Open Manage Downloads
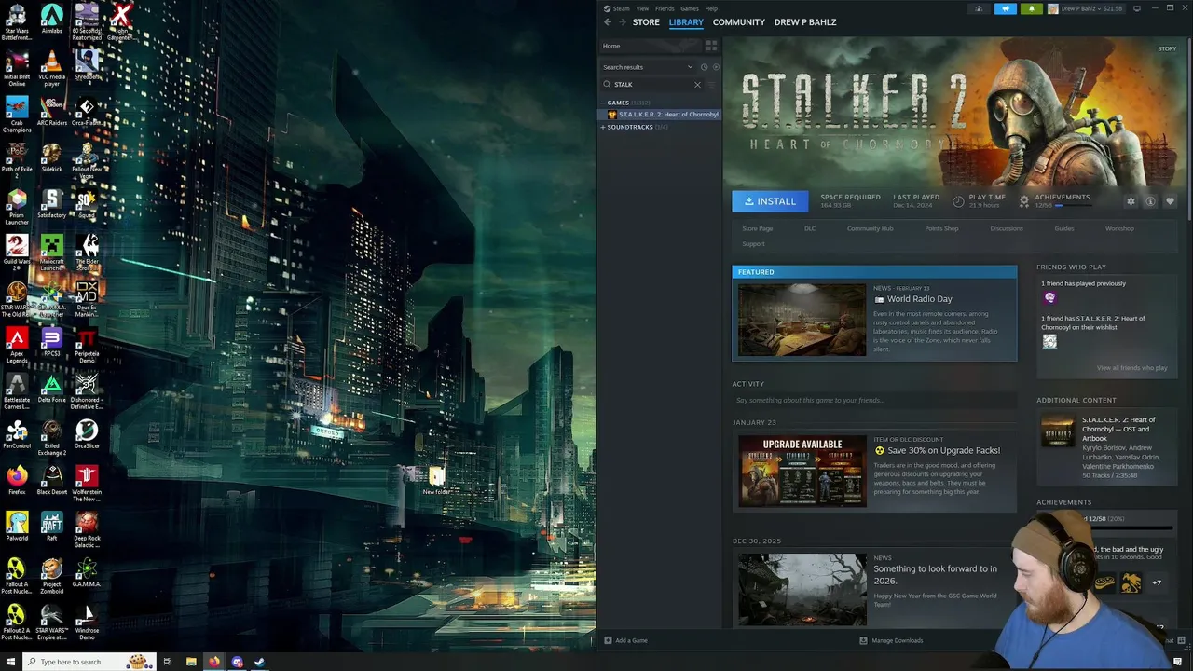Viewport: 1193px width, 671px height. [x=891, y=640]
